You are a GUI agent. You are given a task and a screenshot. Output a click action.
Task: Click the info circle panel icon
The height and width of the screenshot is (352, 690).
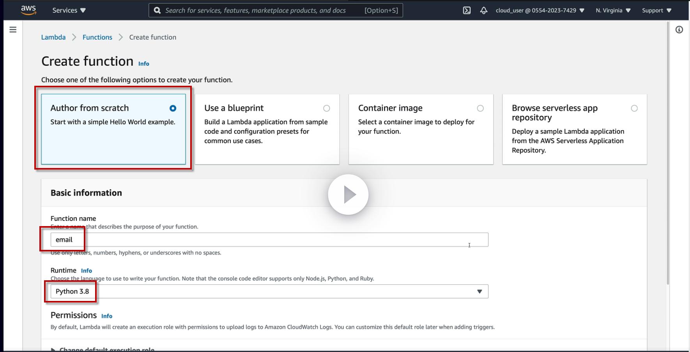point(679,30)
